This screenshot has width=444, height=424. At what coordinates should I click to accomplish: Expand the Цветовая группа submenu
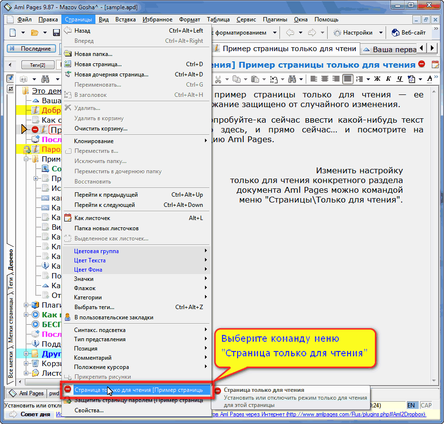pos(136,251)
